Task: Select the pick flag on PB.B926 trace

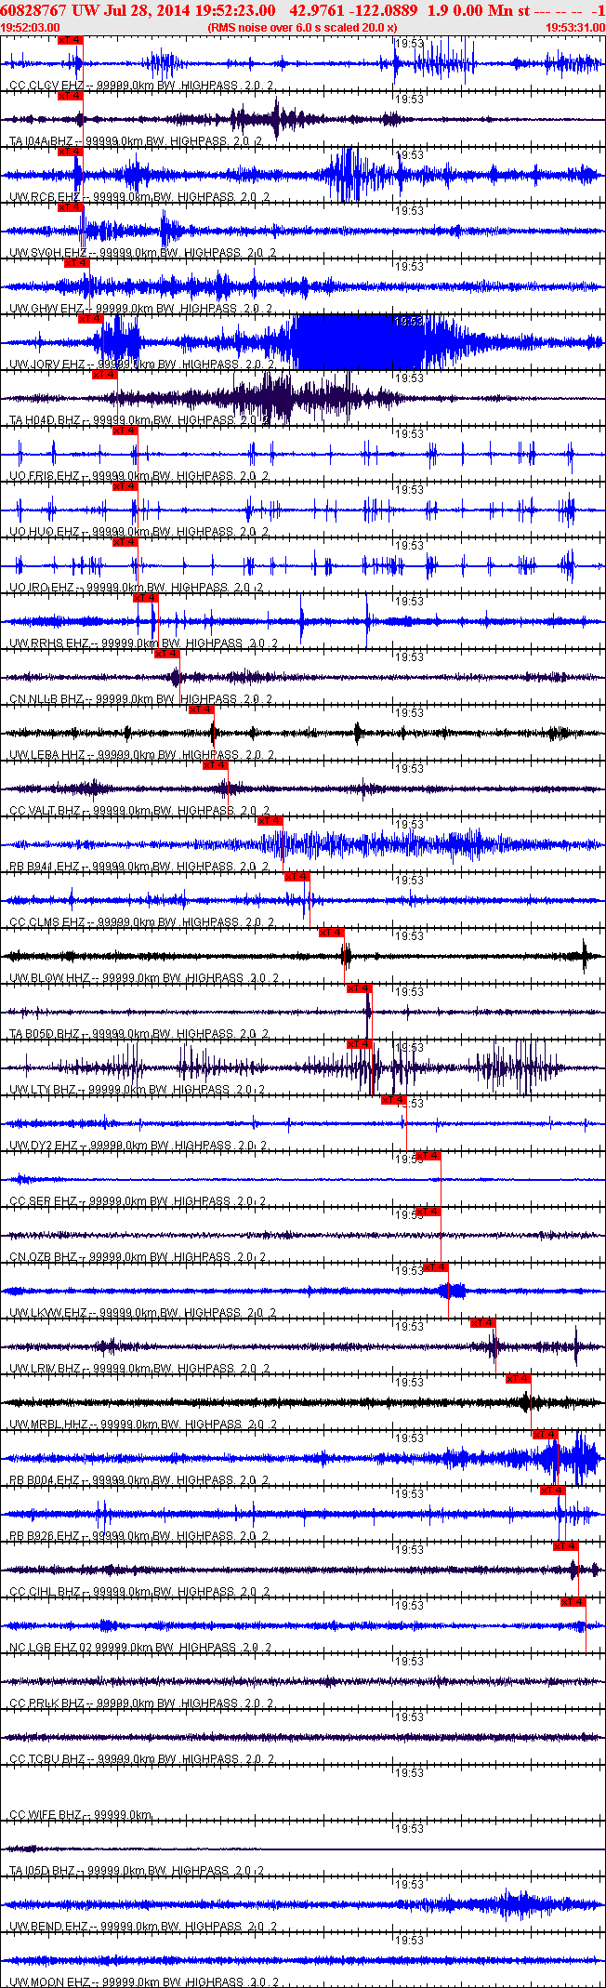Action: (x=553, y=1491)
